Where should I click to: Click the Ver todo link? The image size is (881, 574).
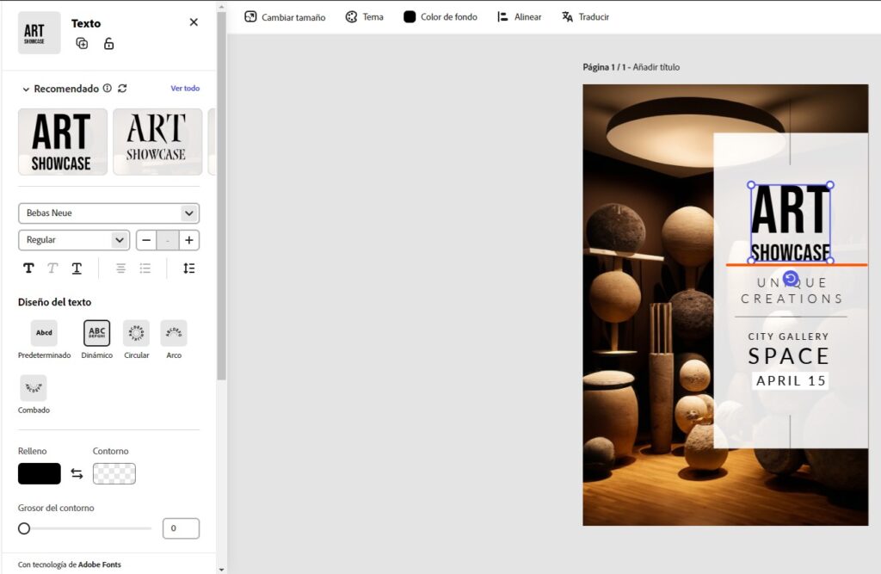(185, 89)
